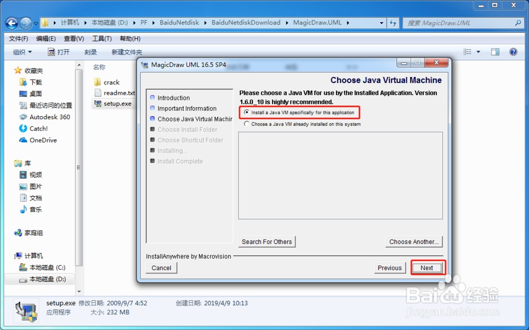Open the 编辑(E) menu in Explorer
Image resolution: width=529 pixels, height=330 pixels.
[46, 39]
